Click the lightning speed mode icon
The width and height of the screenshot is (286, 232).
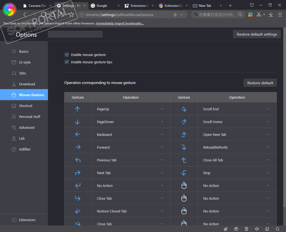pos(175,15)
